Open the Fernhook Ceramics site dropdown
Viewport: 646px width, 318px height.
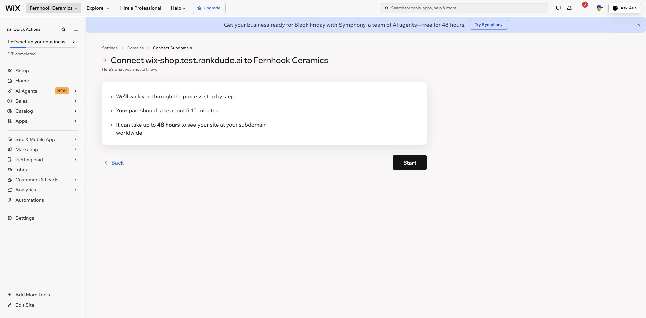[x=53, y=8]
